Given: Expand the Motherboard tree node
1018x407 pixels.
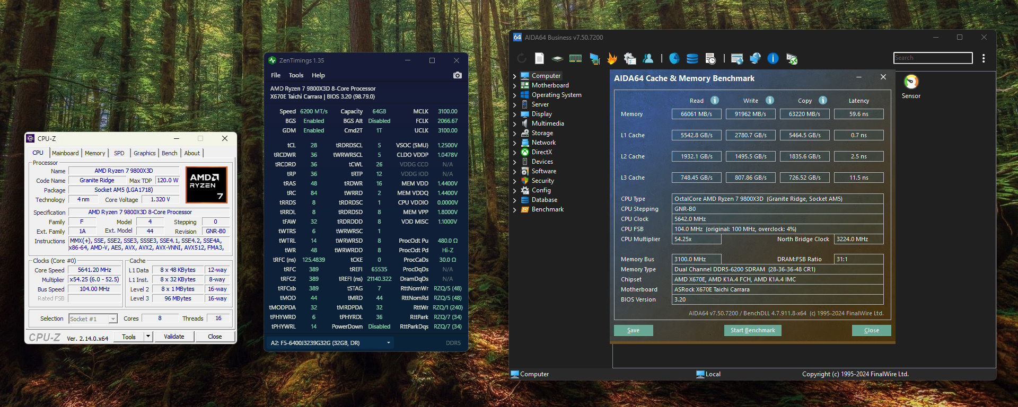Looking at the screenshot, I should (x=514, y=86).
